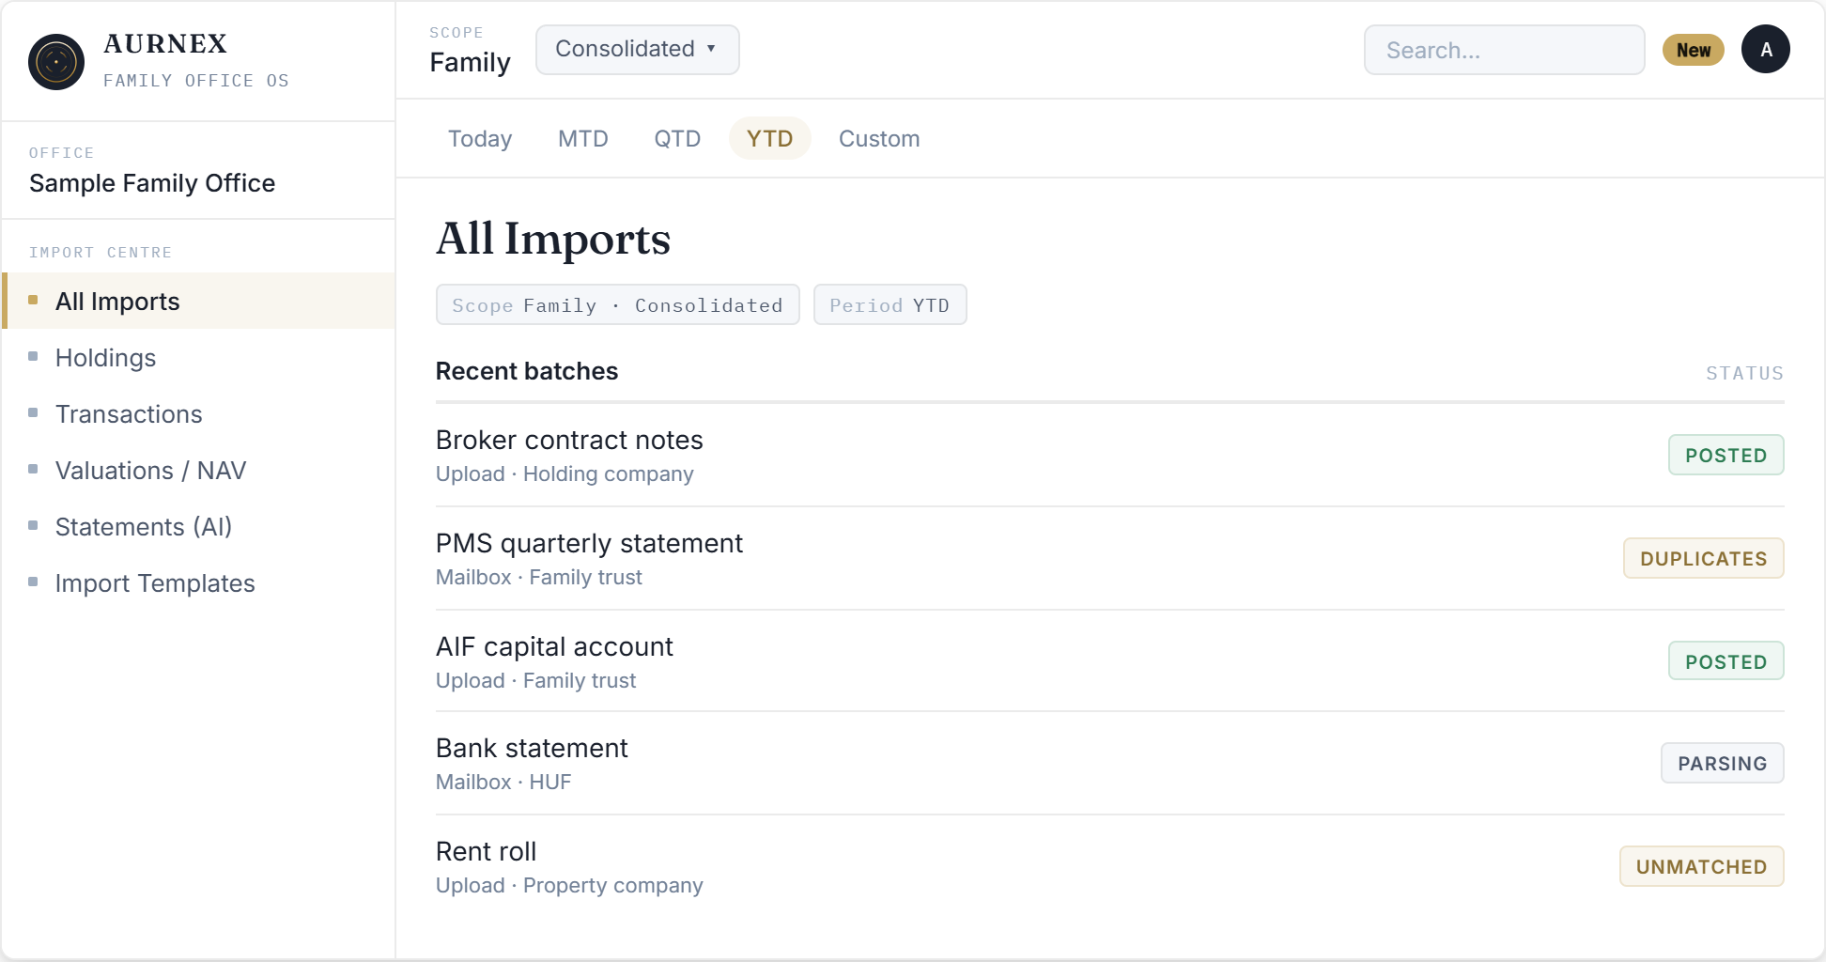Open the Broker contract notes batch
Viewport: 1826px width, 962px height.
(x=1110, y=456)
